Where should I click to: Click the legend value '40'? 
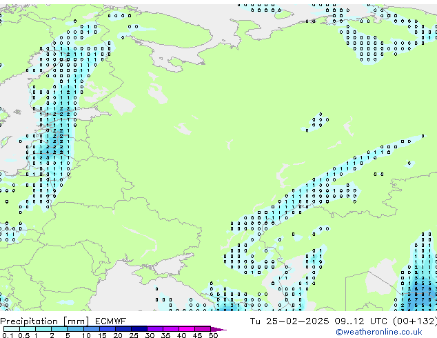coord(181,335)
